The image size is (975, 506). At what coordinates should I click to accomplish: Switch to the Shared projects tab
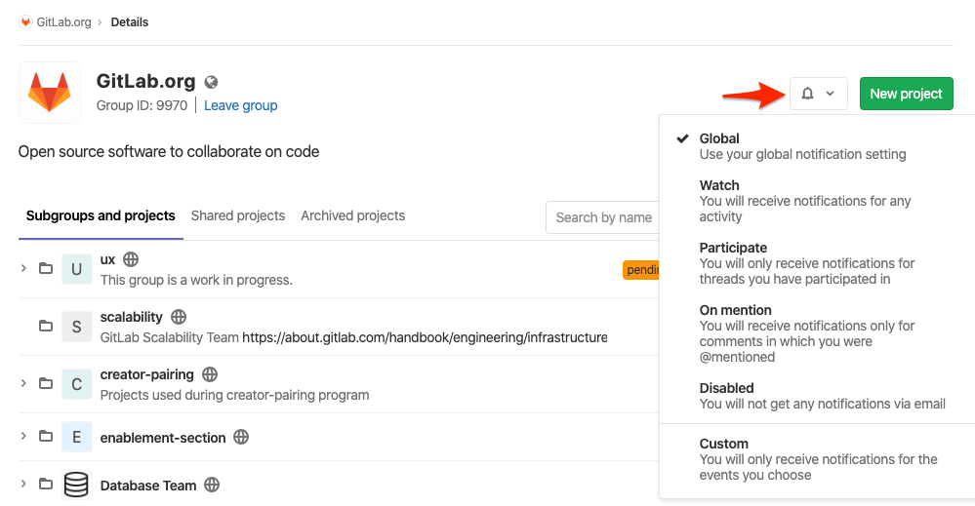[238, 215]
